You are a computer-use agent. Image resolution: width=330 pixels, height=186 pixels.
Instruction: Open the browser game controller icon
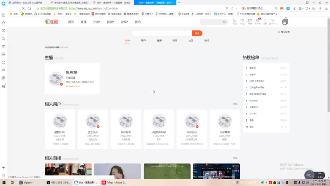(x=282, y=8)
